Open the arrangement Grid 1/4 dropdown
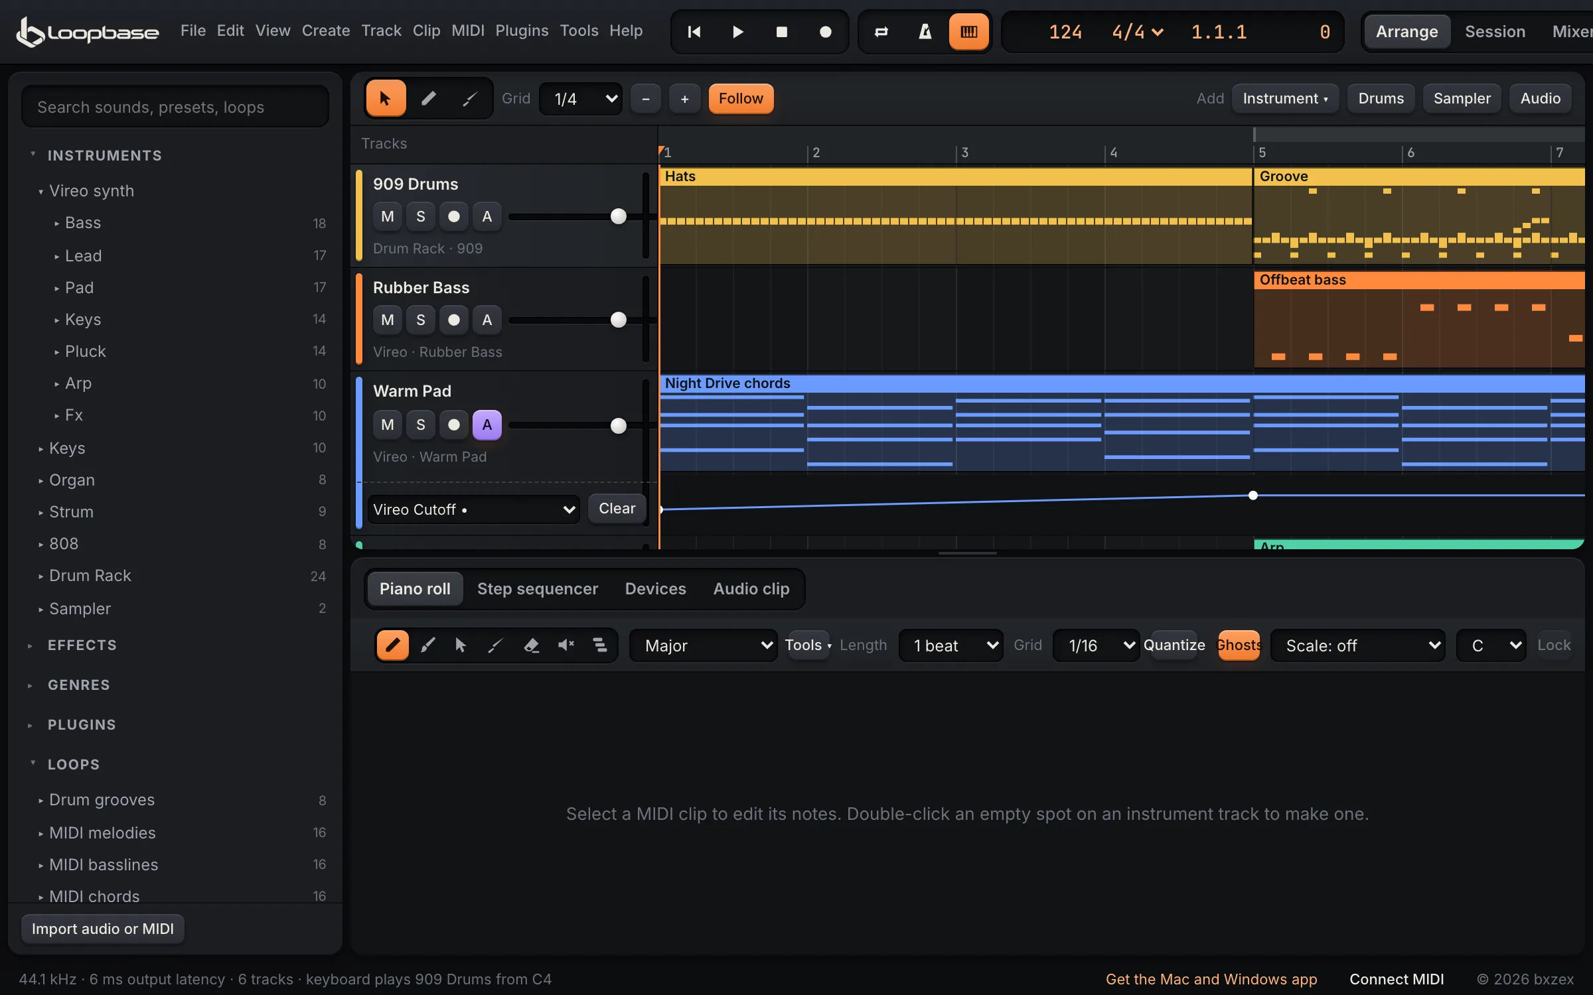This screenshot has width=1593, height=995. click(581, 99)
